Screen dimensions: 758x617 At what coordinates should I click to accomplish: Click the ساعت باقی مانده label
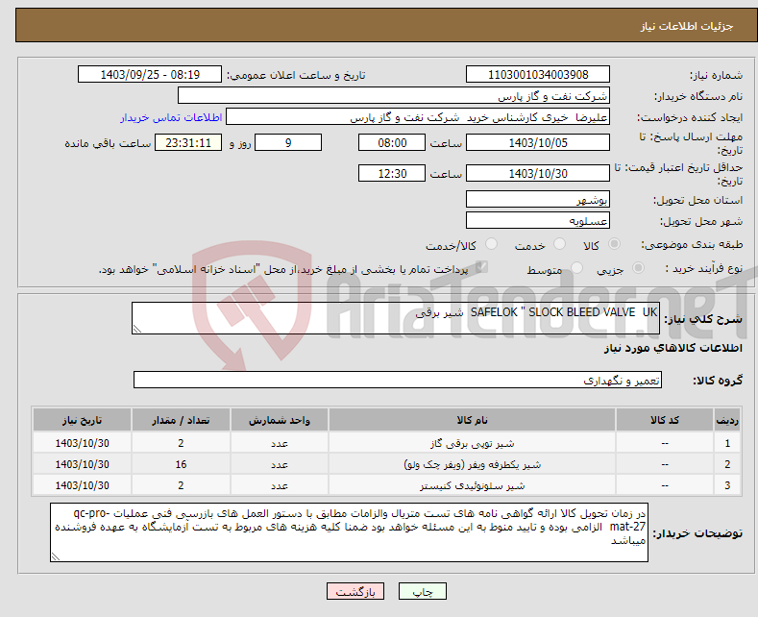[108, 143]
